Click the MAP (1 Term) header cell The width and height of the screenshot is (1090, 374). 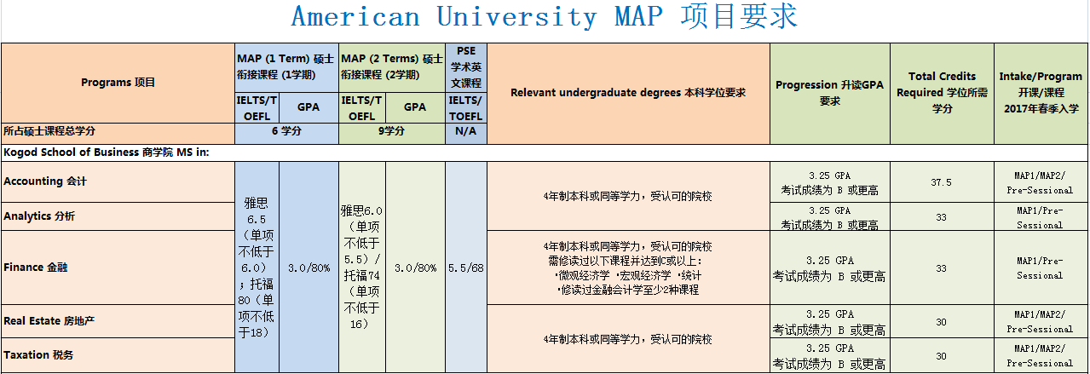(286, 66)
